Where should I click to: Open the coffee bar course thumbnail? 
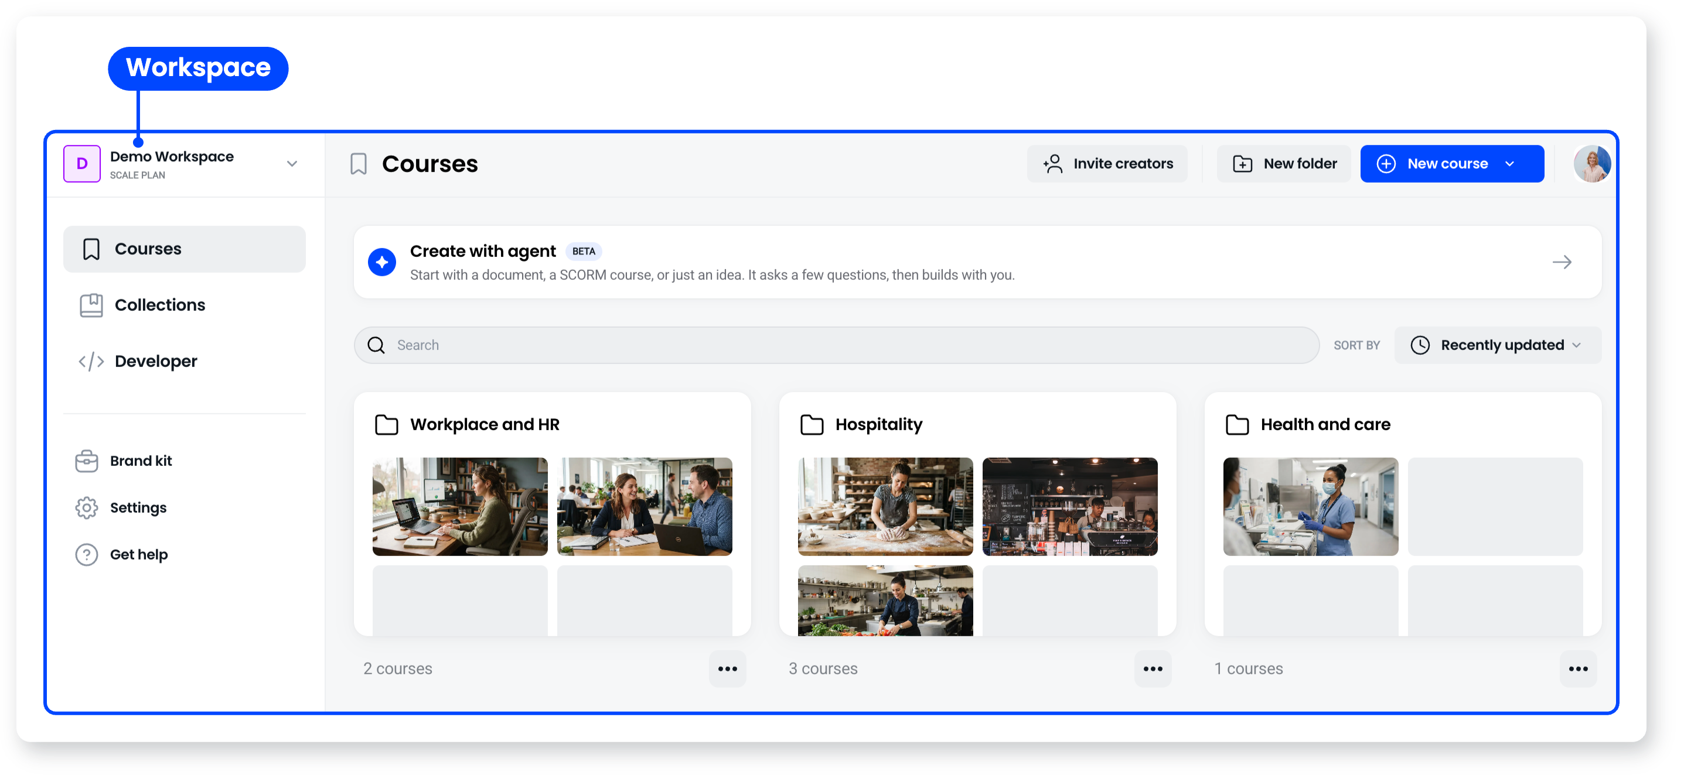pos(1069,507)
